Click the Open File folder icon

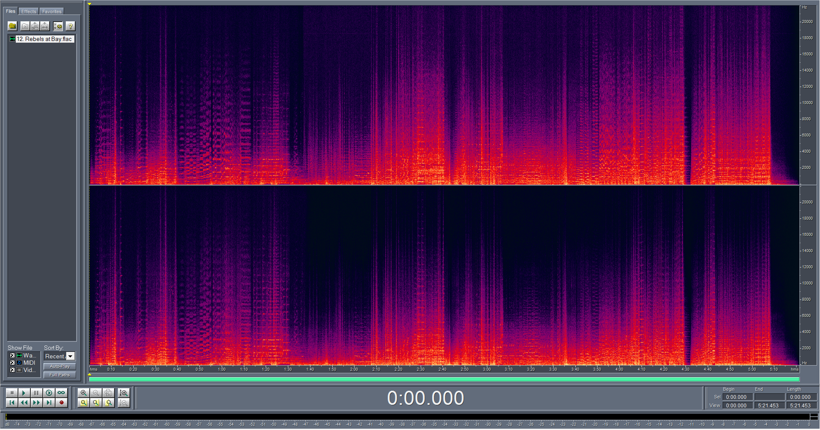pos(12,26)
